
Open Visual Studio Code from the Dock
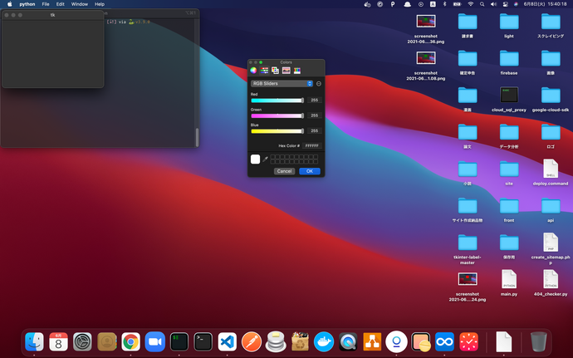tap(227, 341)
